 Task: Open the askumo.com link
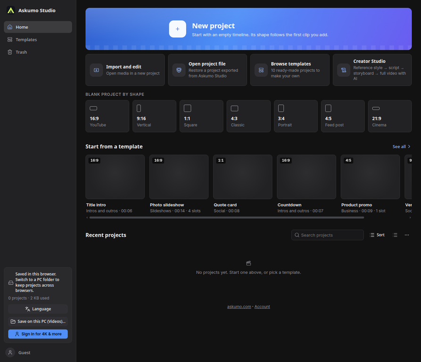(x=239, y=307)
